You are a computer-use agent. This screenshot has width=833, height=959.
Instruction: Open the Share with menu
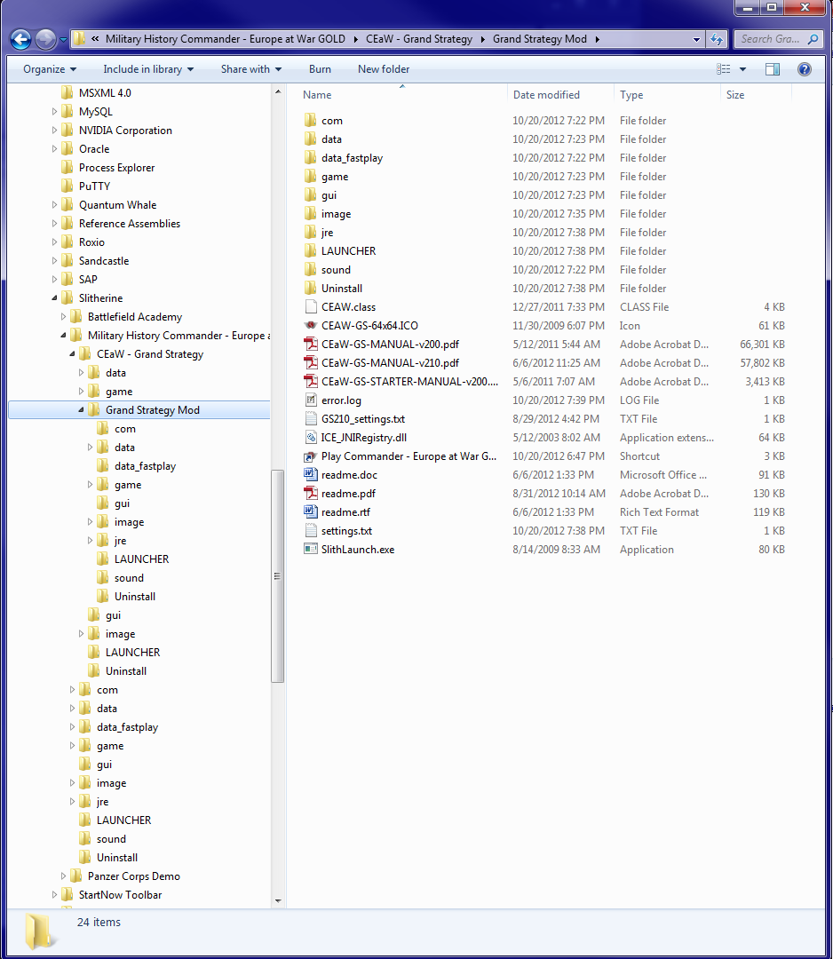(x=250, y=69)
